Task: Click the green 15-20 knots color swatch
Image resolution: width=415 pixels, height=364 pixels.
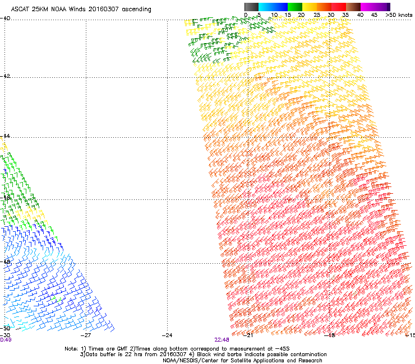Action: pos(295,7)
